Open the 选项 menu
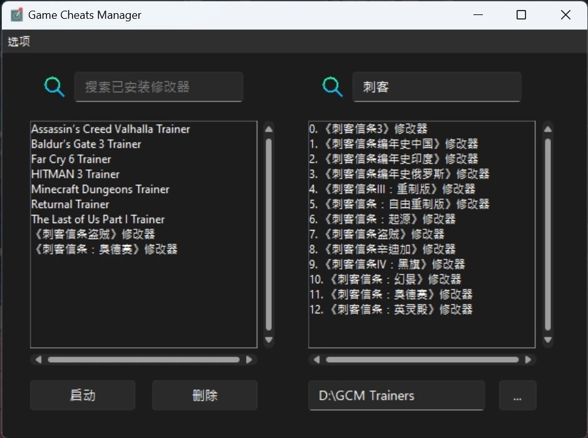This screenshot has width=588, height=438. [x=19, y=41]
